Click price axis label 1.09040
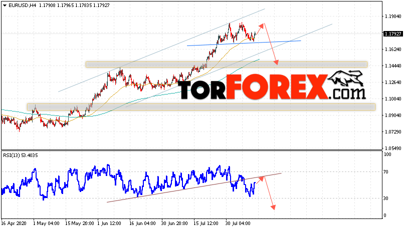Viewport: 405px width, 229px height. pos(393,115)
